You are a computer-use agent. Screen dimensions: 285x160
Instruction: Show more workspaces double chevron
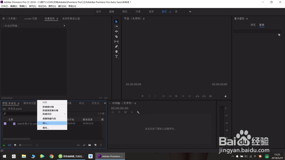tap(190, 12)
